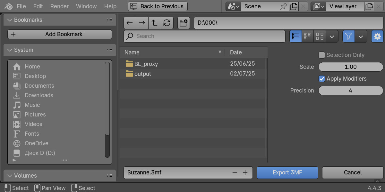Go up to parent directory
This screenshot has width=385, height=192.
pos(154,23)
